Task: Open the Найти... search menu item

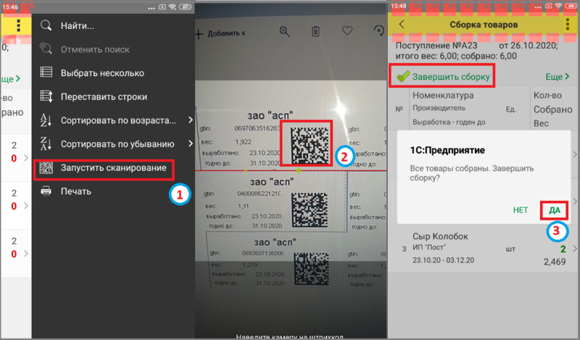Action: click(113, 25)
